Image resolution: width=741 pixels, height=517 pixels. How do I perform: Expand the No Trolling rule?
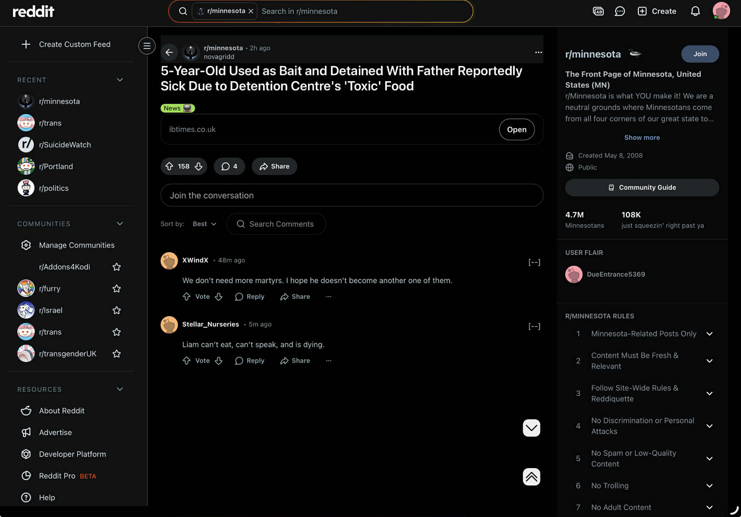[x=709, y=486]
